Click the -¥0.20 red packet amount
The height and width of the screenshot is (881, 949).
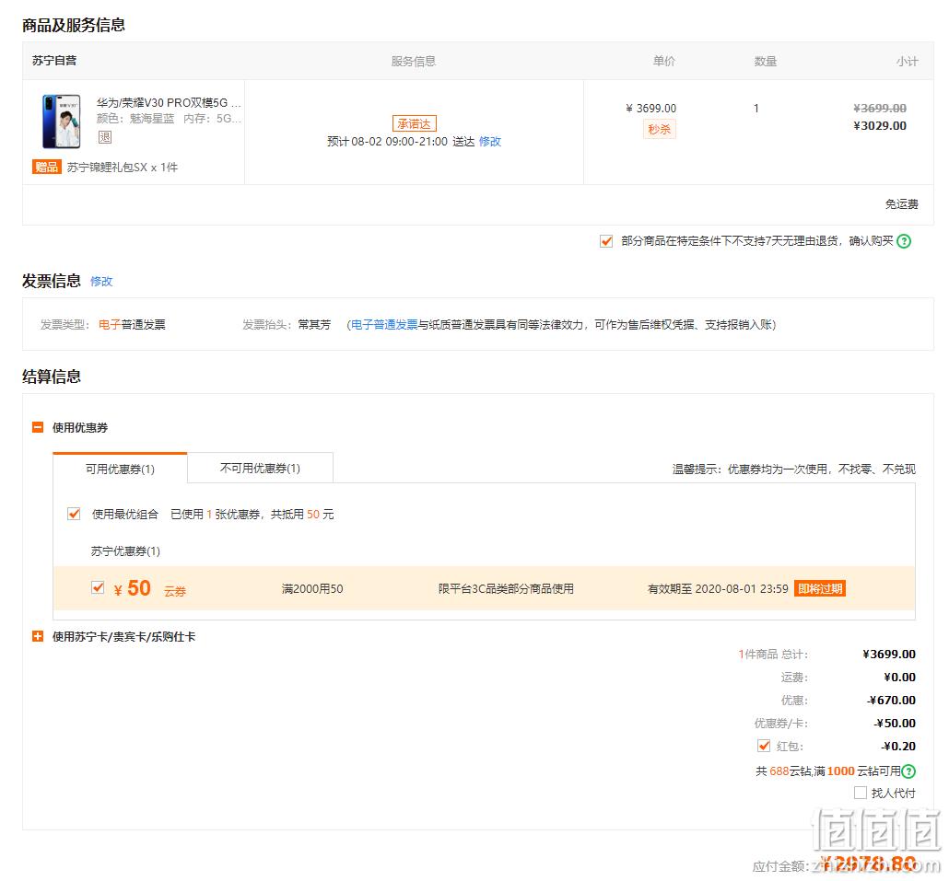(x=898, y=746)
